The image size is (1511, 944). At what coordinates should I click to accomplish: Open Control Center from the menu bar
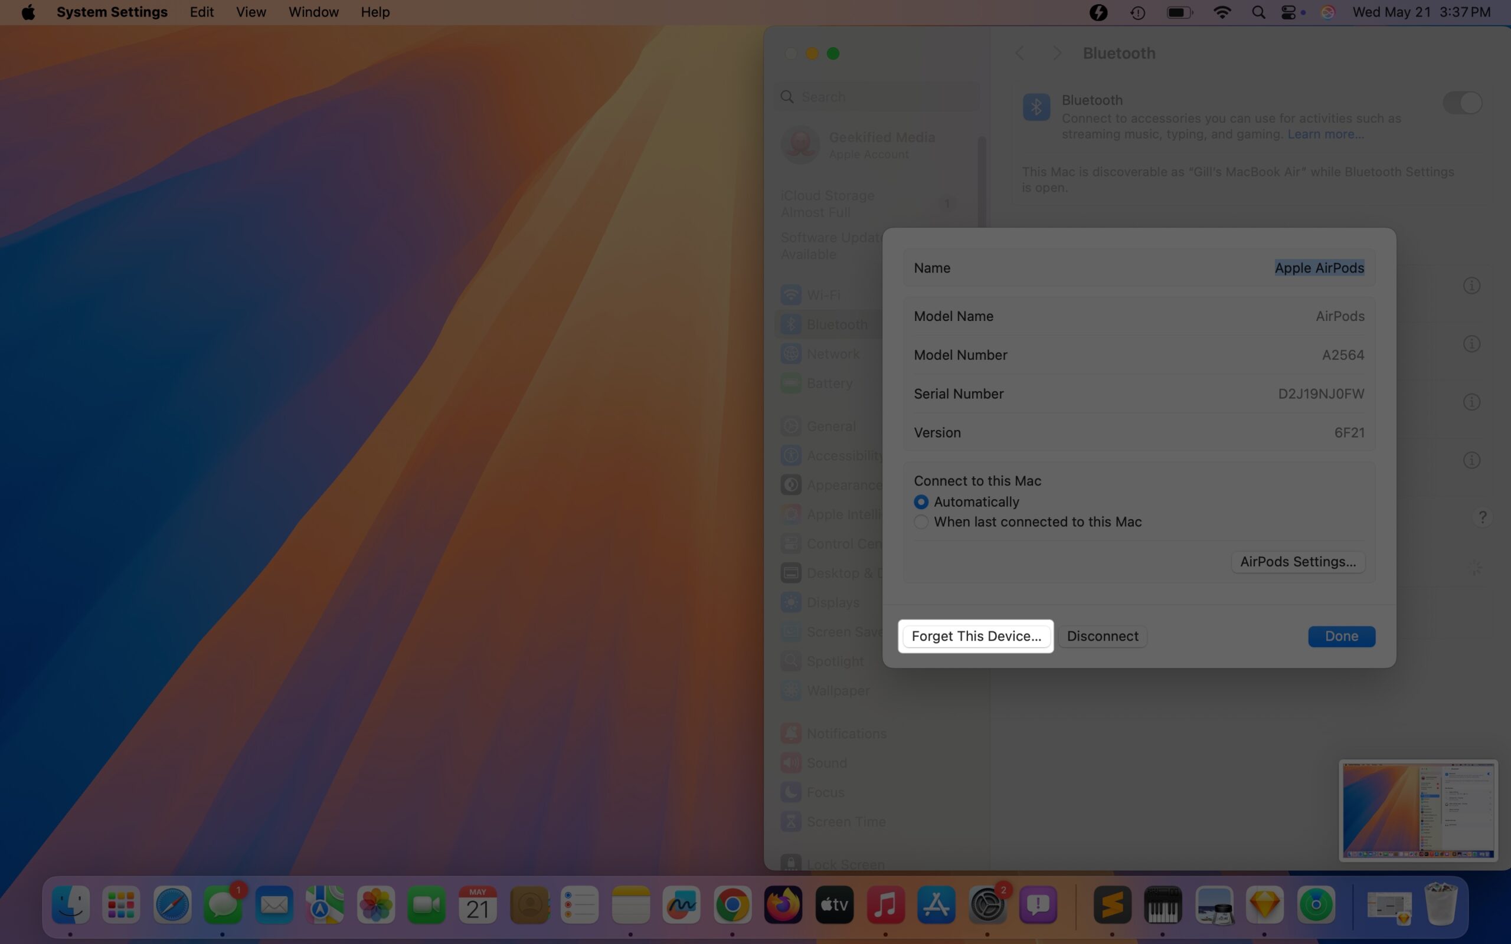click(1290, 12)
